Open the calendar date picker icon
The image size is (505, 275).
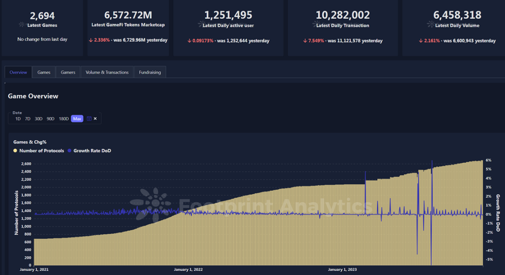(89, 119)
